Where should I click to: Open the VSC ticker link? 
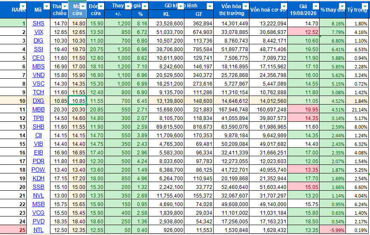click(x=38, y=83)
